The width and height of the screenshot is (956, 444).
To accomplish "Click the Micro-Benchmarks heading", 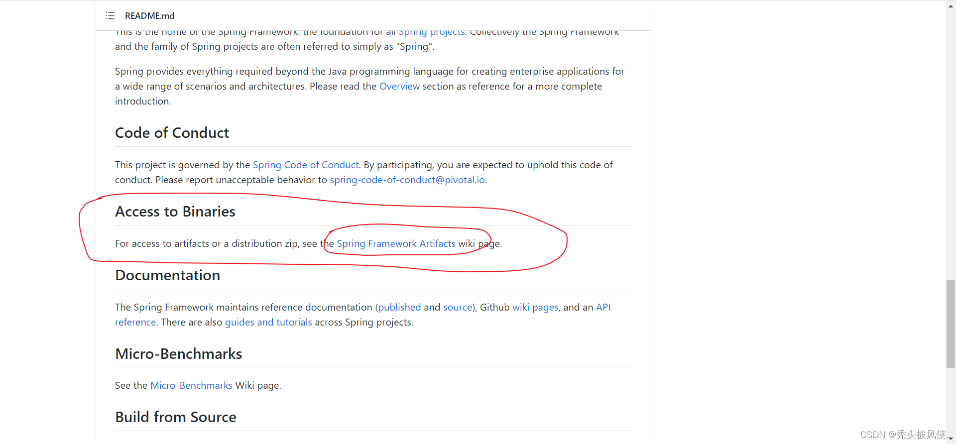I will click(x=178, y=354).
